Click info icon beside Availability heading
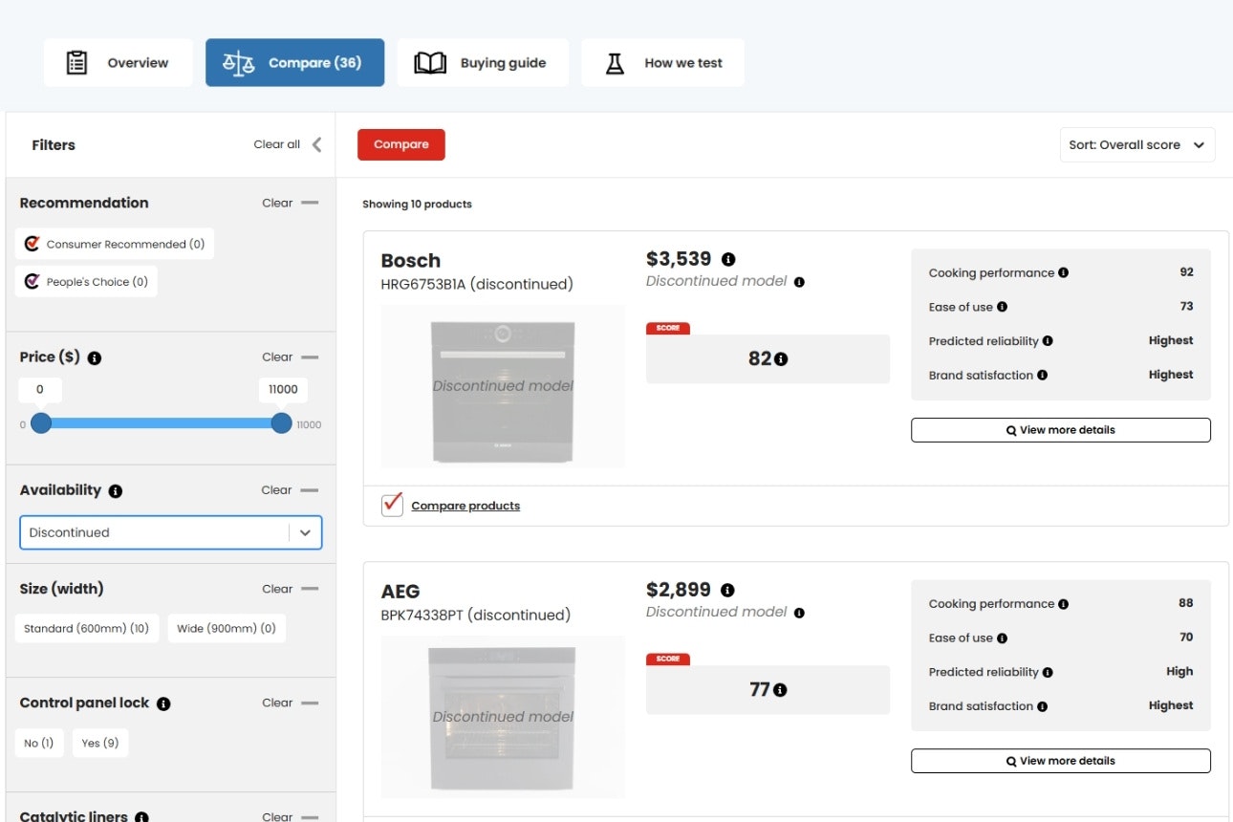The image size is (1233, 822). coord(116,491)
